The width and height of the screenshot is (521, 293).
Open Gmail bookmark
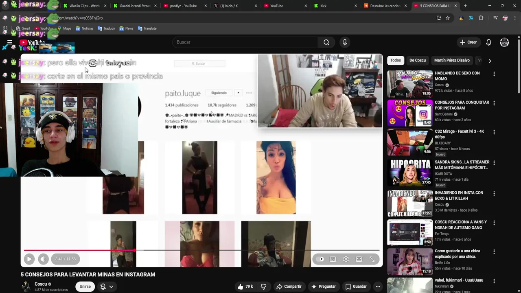[23, 28]
